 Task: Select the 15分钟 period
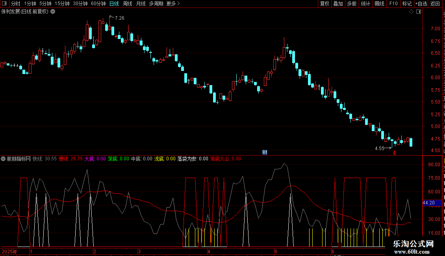pyautogui.click(x=62, y=4)
